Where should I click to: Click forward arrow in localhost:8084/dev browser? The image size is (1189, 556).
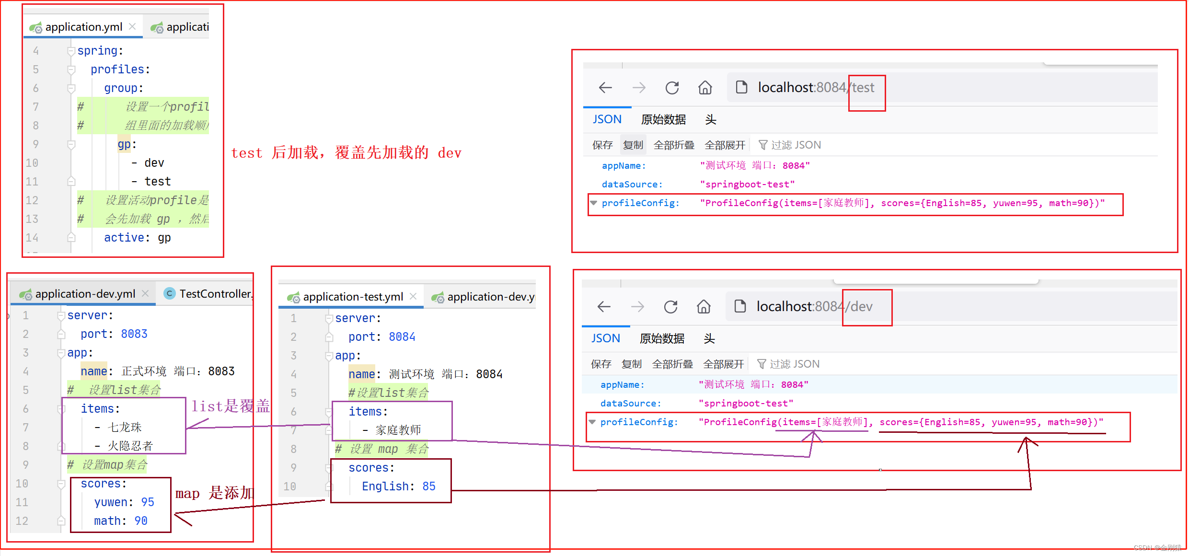coord(637,306)
